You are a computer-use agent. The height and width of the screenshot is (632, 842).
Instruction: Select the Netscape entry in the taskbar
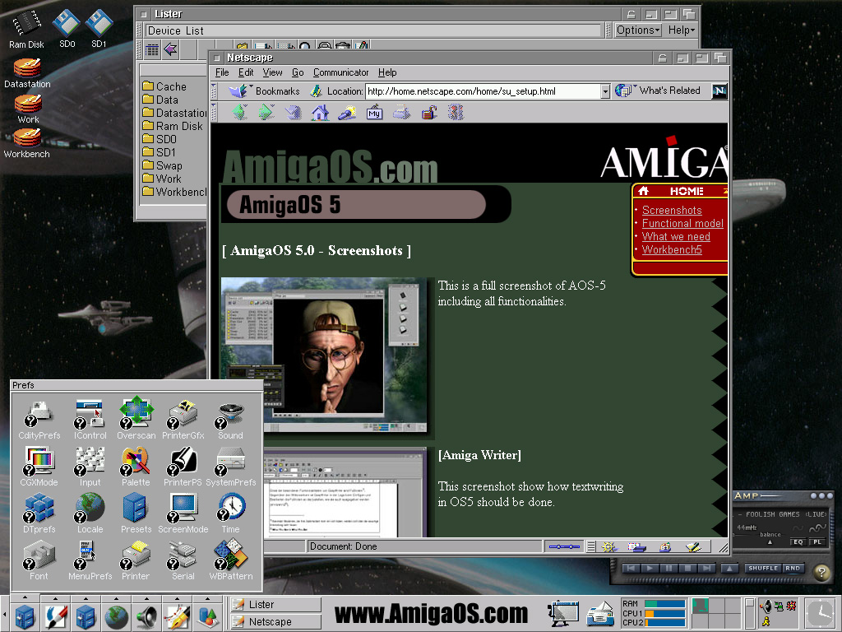click(274, 621)
